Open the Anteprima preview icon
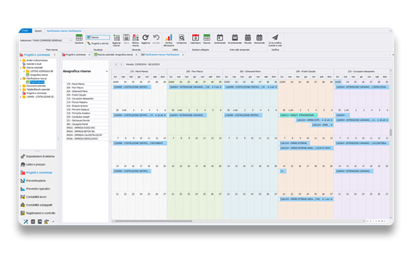The height and width of the screenshot is (262, 416). tap(181, 38)
